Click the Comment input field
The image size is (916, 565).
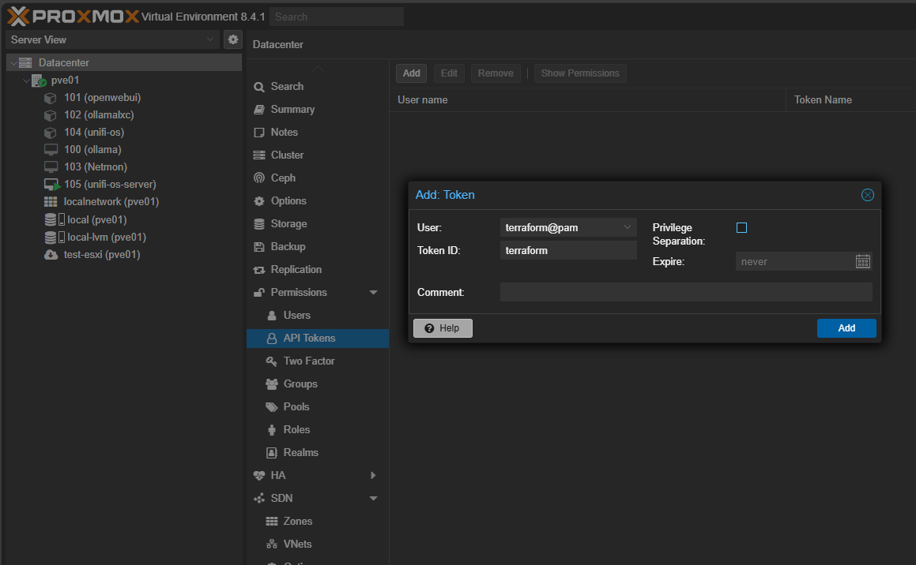(685, 292)
